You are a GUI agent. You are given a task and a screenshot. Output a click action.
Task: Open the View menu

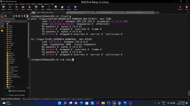click(16, 4)
